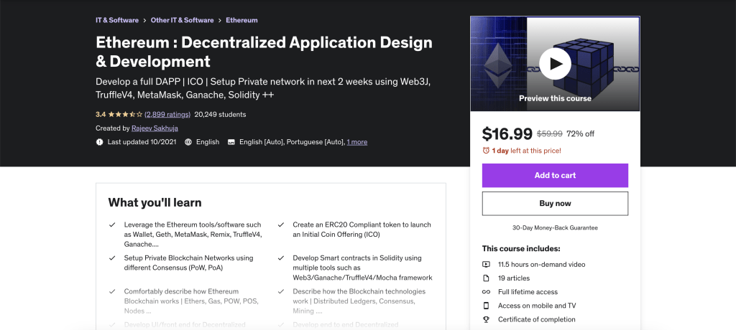Click the last updated info badge icon
Image resolution: width=736 pixels, height=330 pixels.
(99, 142)
